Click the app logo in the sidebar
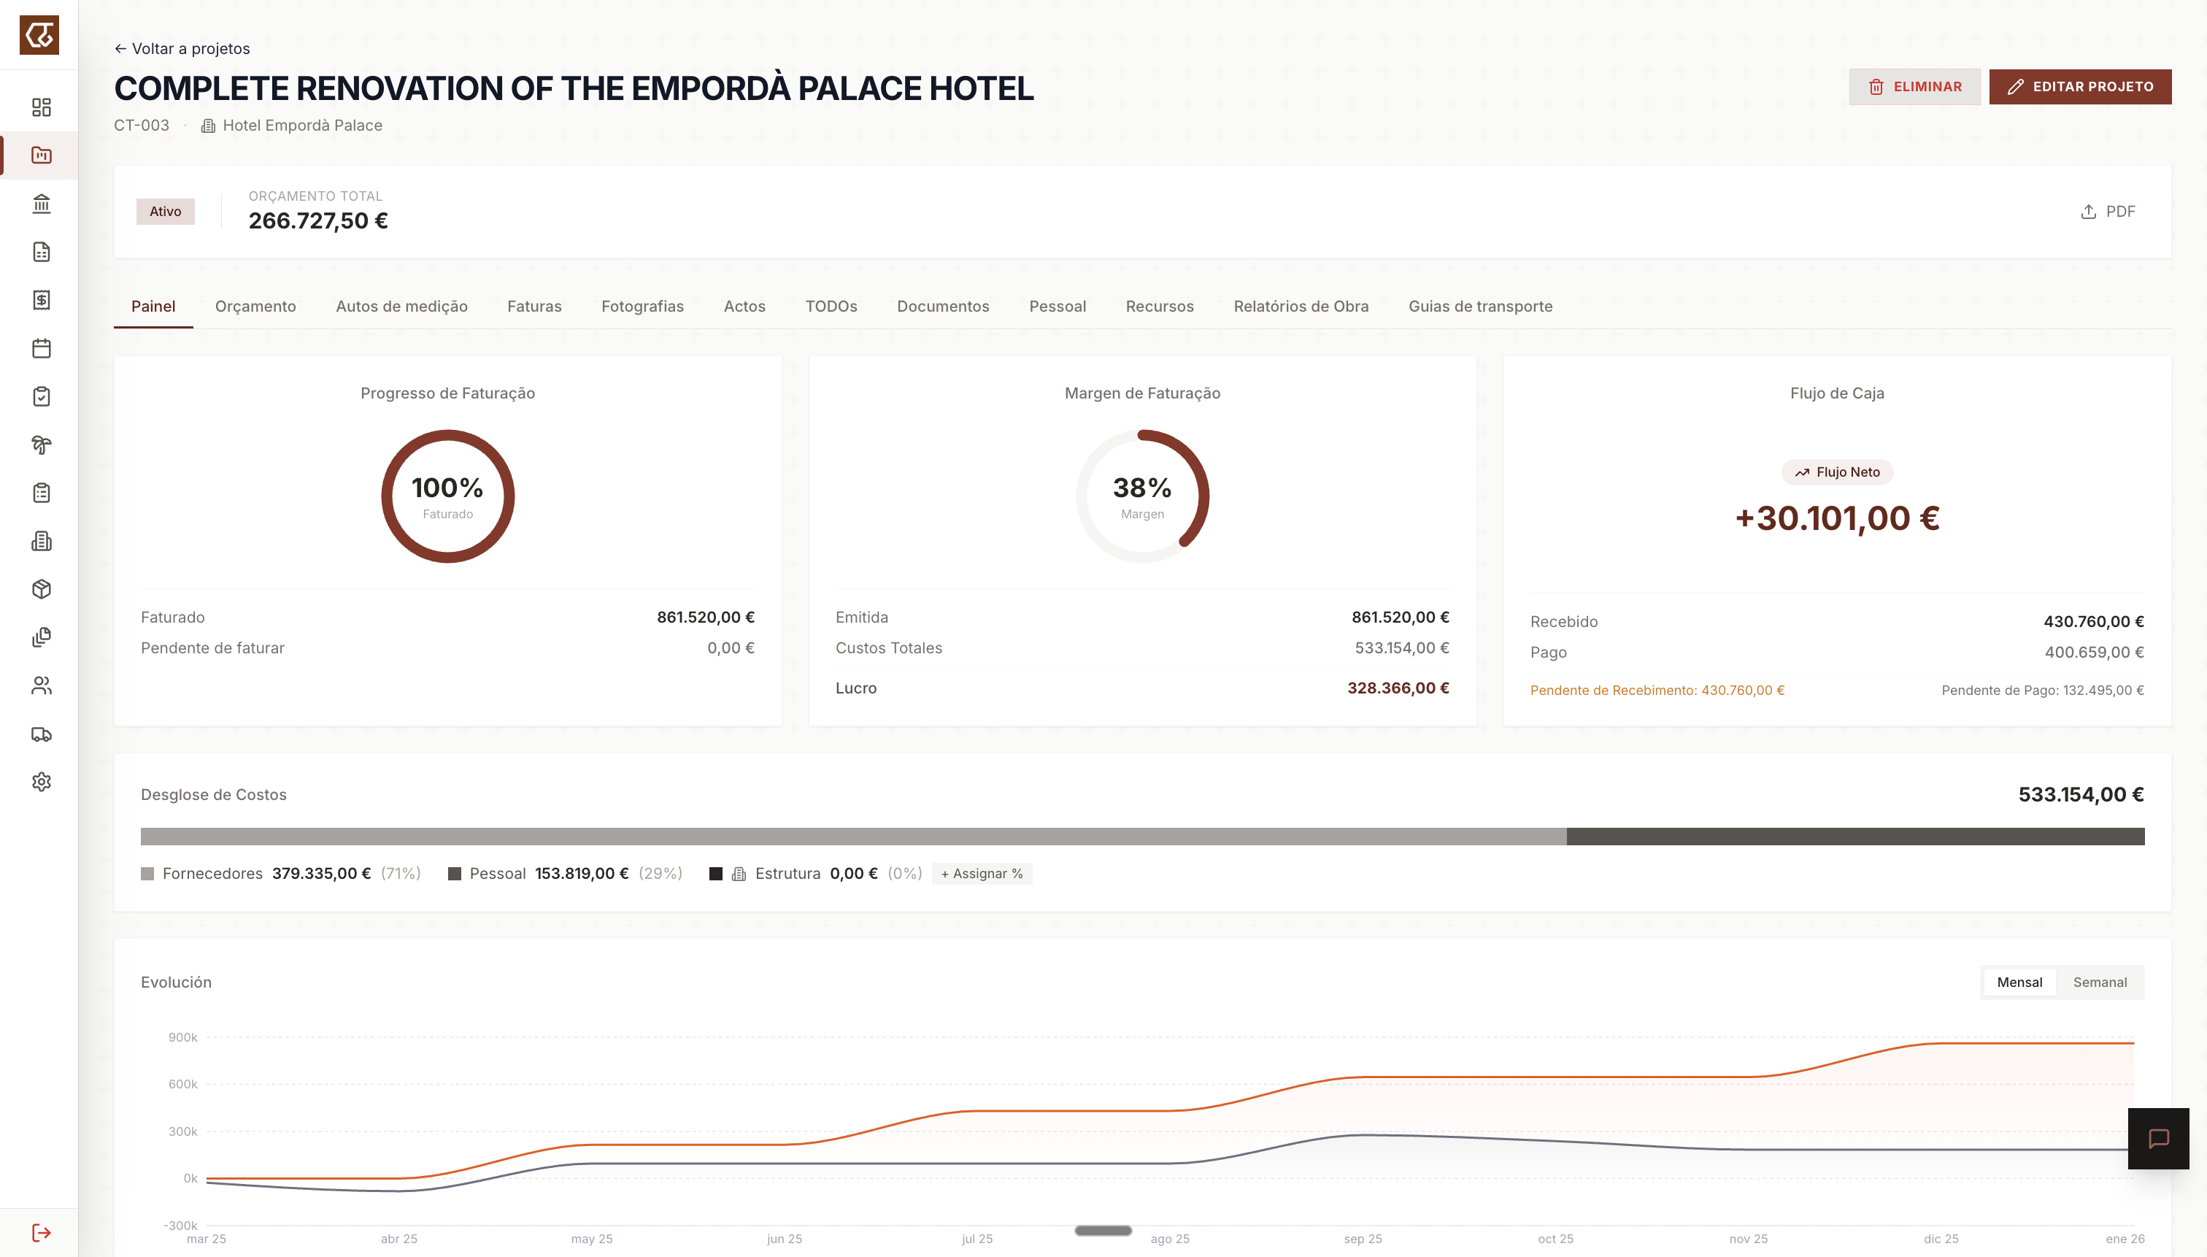This screenshot has width=2207, height=1257. (39, 35)
